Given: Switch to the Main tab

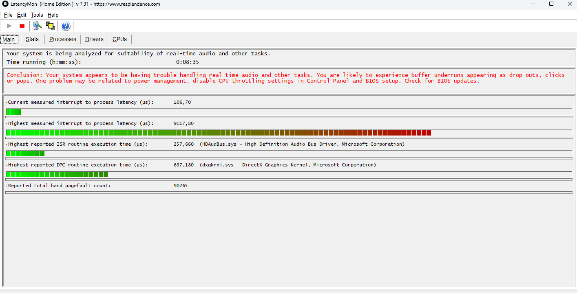Looking at the screenshot, I should (9, 39).
